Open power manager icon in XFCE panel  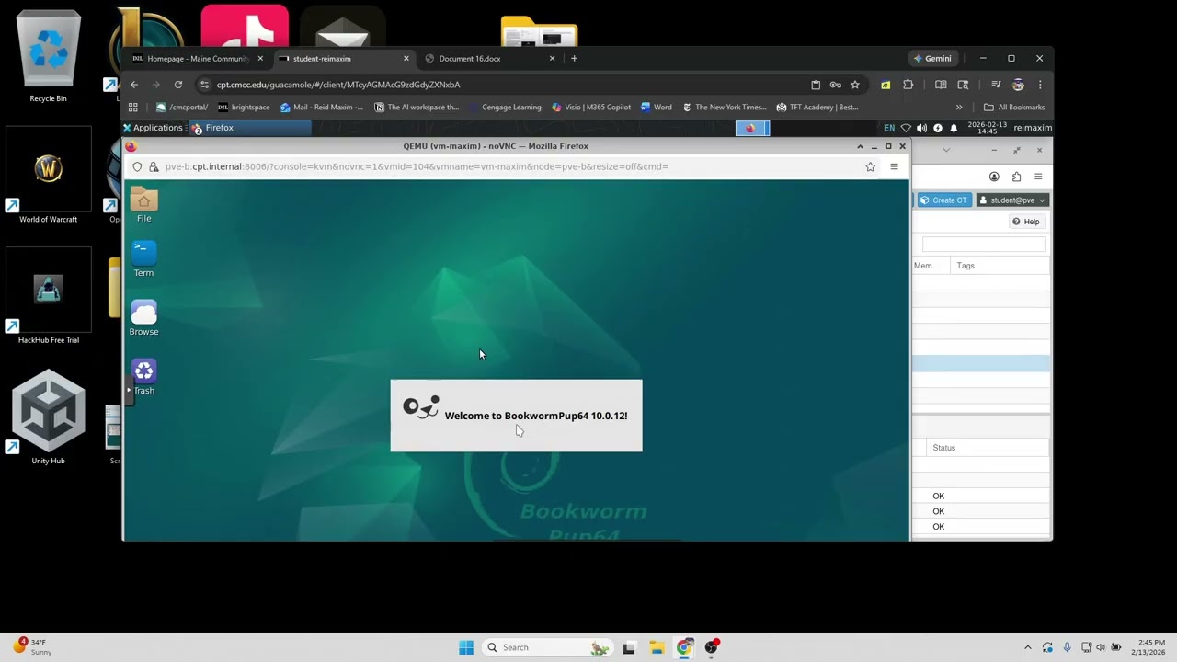click(938, 128)
